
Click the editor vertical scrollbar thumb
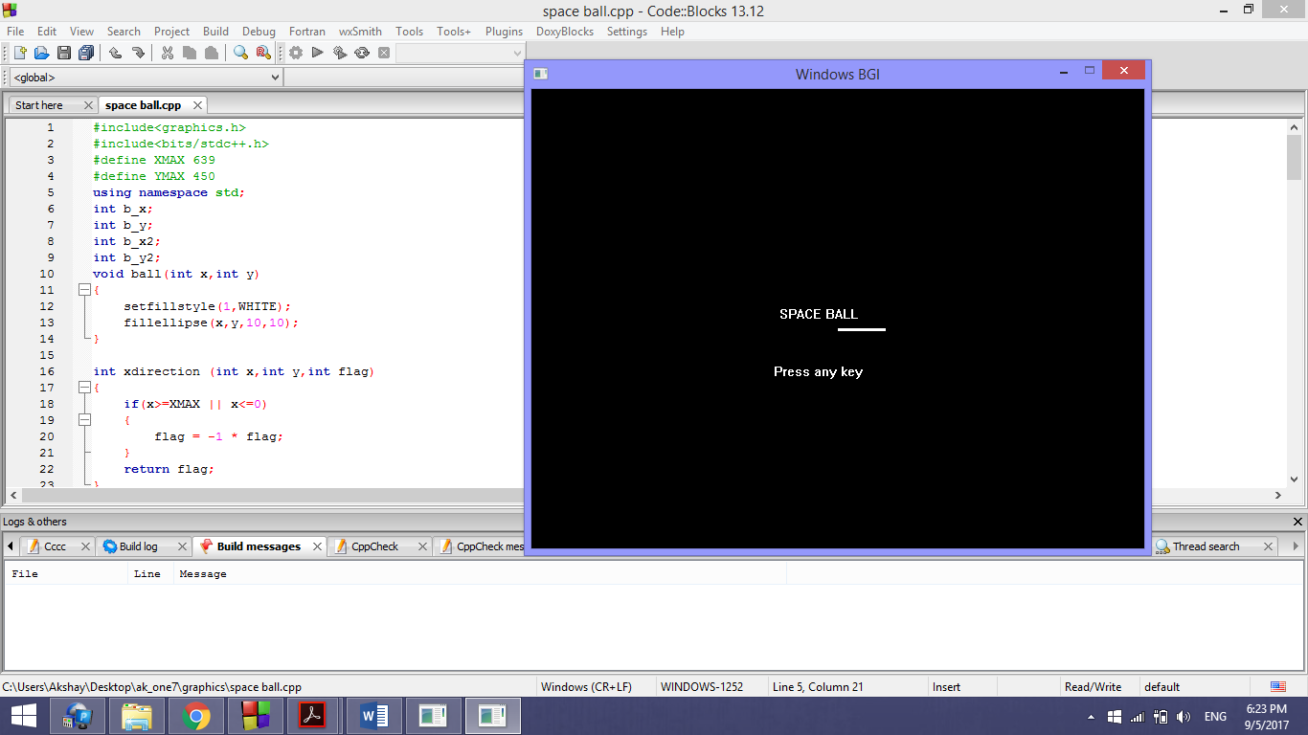[1294, 157]
